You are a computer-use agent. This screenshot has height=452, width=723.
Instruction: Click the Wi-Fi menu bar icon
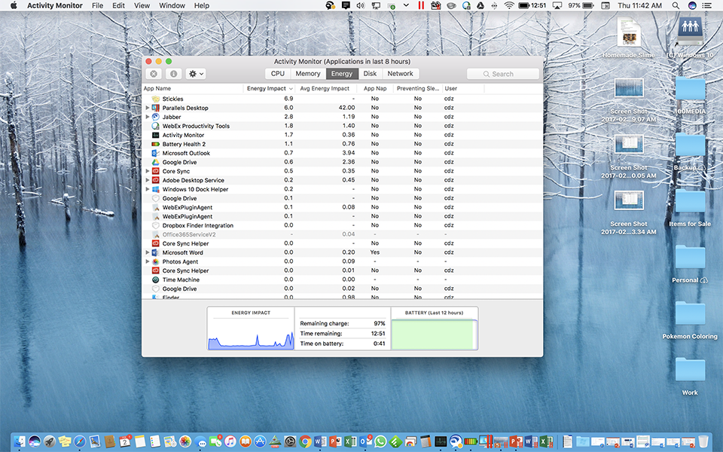(x=509, y=5)
